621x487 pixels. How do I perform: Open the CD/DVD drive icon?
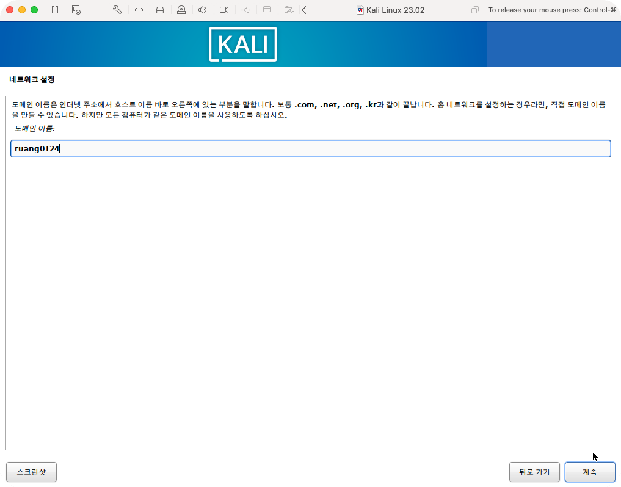pyautogui.click(x=181, y=10)
